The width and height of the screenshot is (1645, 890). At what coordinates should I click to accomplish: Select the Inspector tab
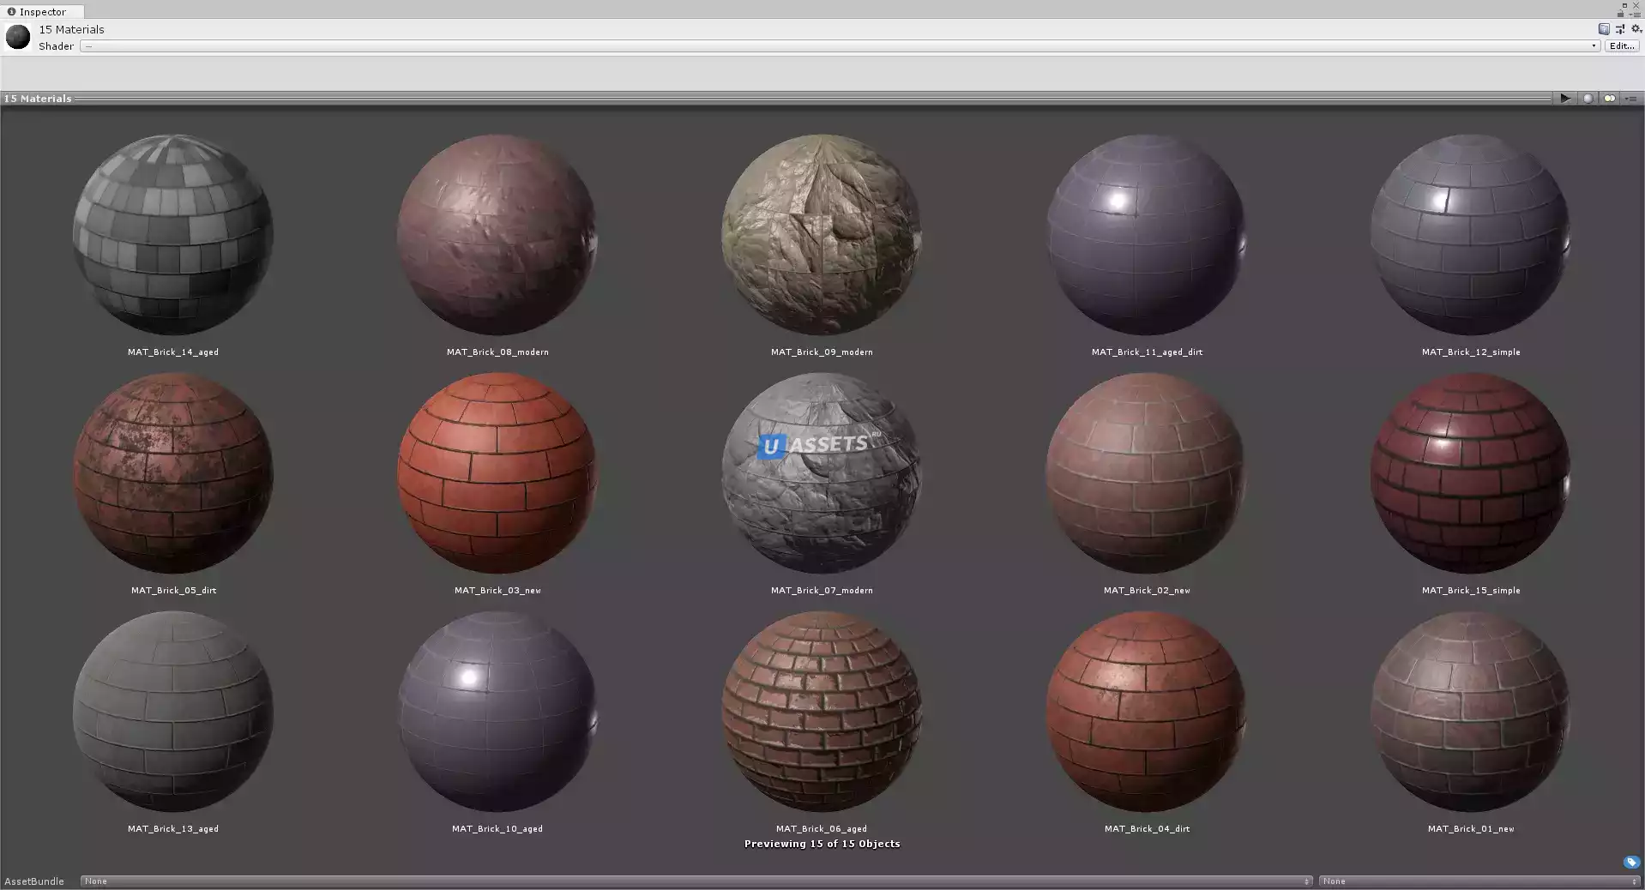pyautogui.click(x=42, y=12)
